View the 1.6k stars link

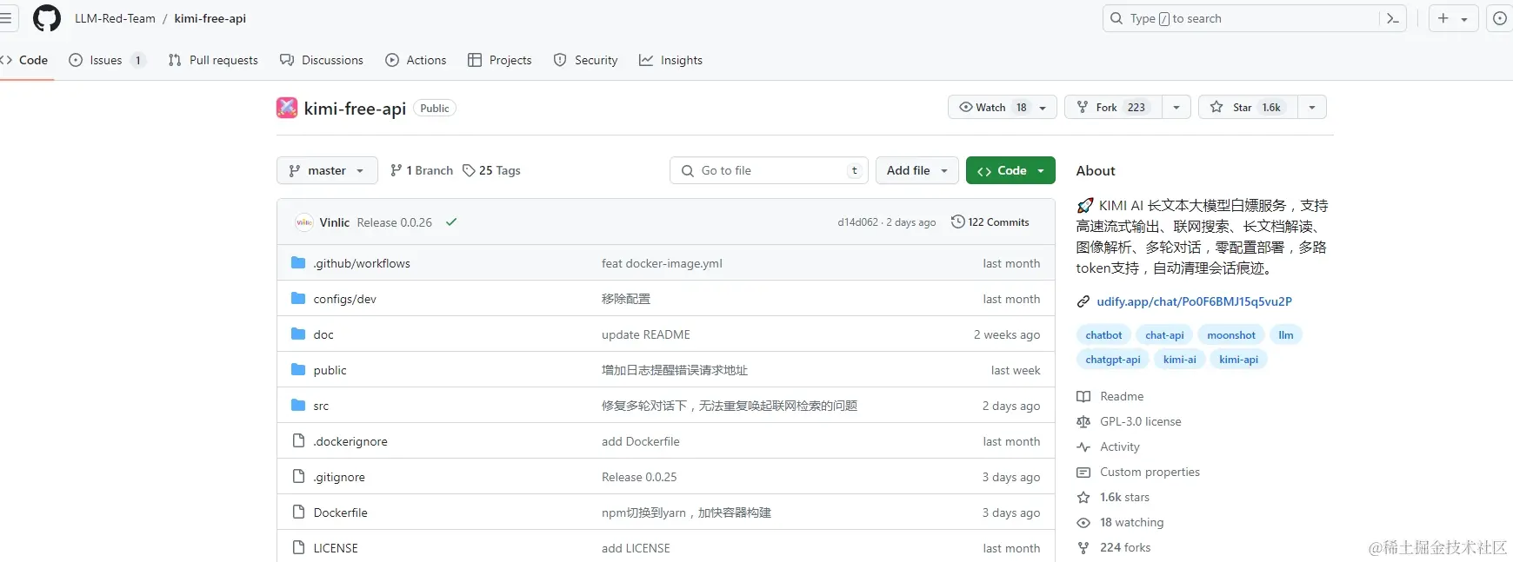1124,497
